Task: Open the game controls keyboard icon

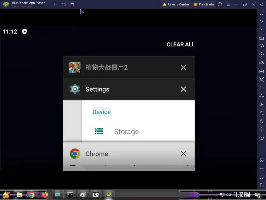Action: pos(262,38)
